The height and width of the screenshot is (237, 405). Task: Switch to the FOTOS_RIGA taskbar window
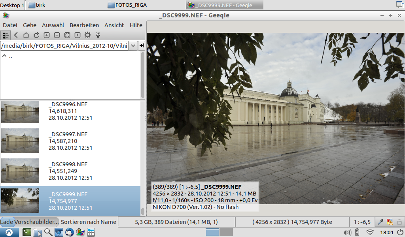pos(127,5)
